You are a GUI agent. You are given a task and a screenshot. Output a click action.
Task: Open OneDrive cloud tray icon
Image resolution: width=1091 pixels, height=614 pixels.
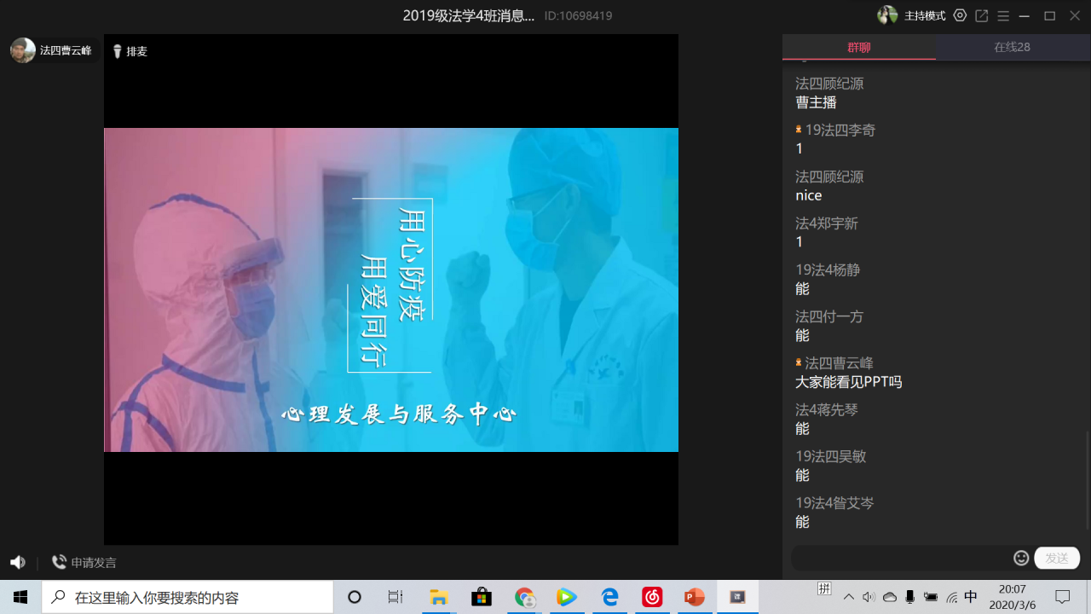pos(890,597)
